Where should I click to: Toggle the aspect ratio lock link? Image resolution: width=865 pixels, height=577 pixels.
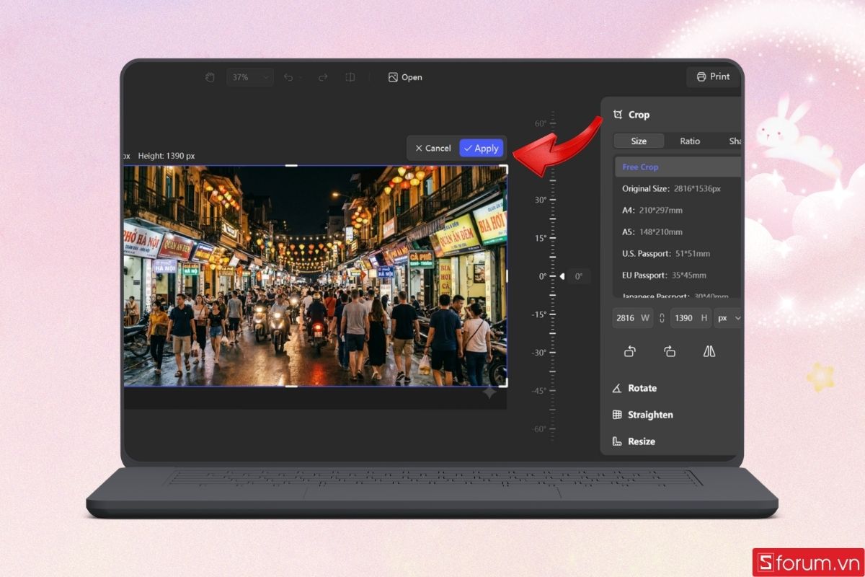coord(662,318)
